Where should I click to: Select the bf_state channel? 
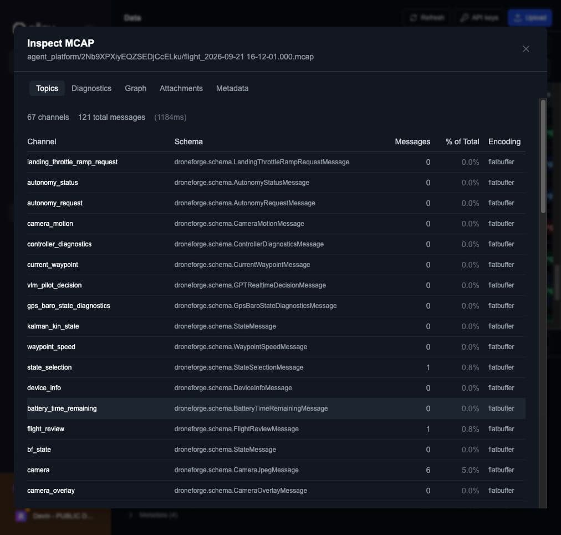(39, 450)
